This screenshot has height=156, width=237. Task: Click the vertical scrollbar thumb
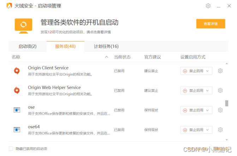227,103
